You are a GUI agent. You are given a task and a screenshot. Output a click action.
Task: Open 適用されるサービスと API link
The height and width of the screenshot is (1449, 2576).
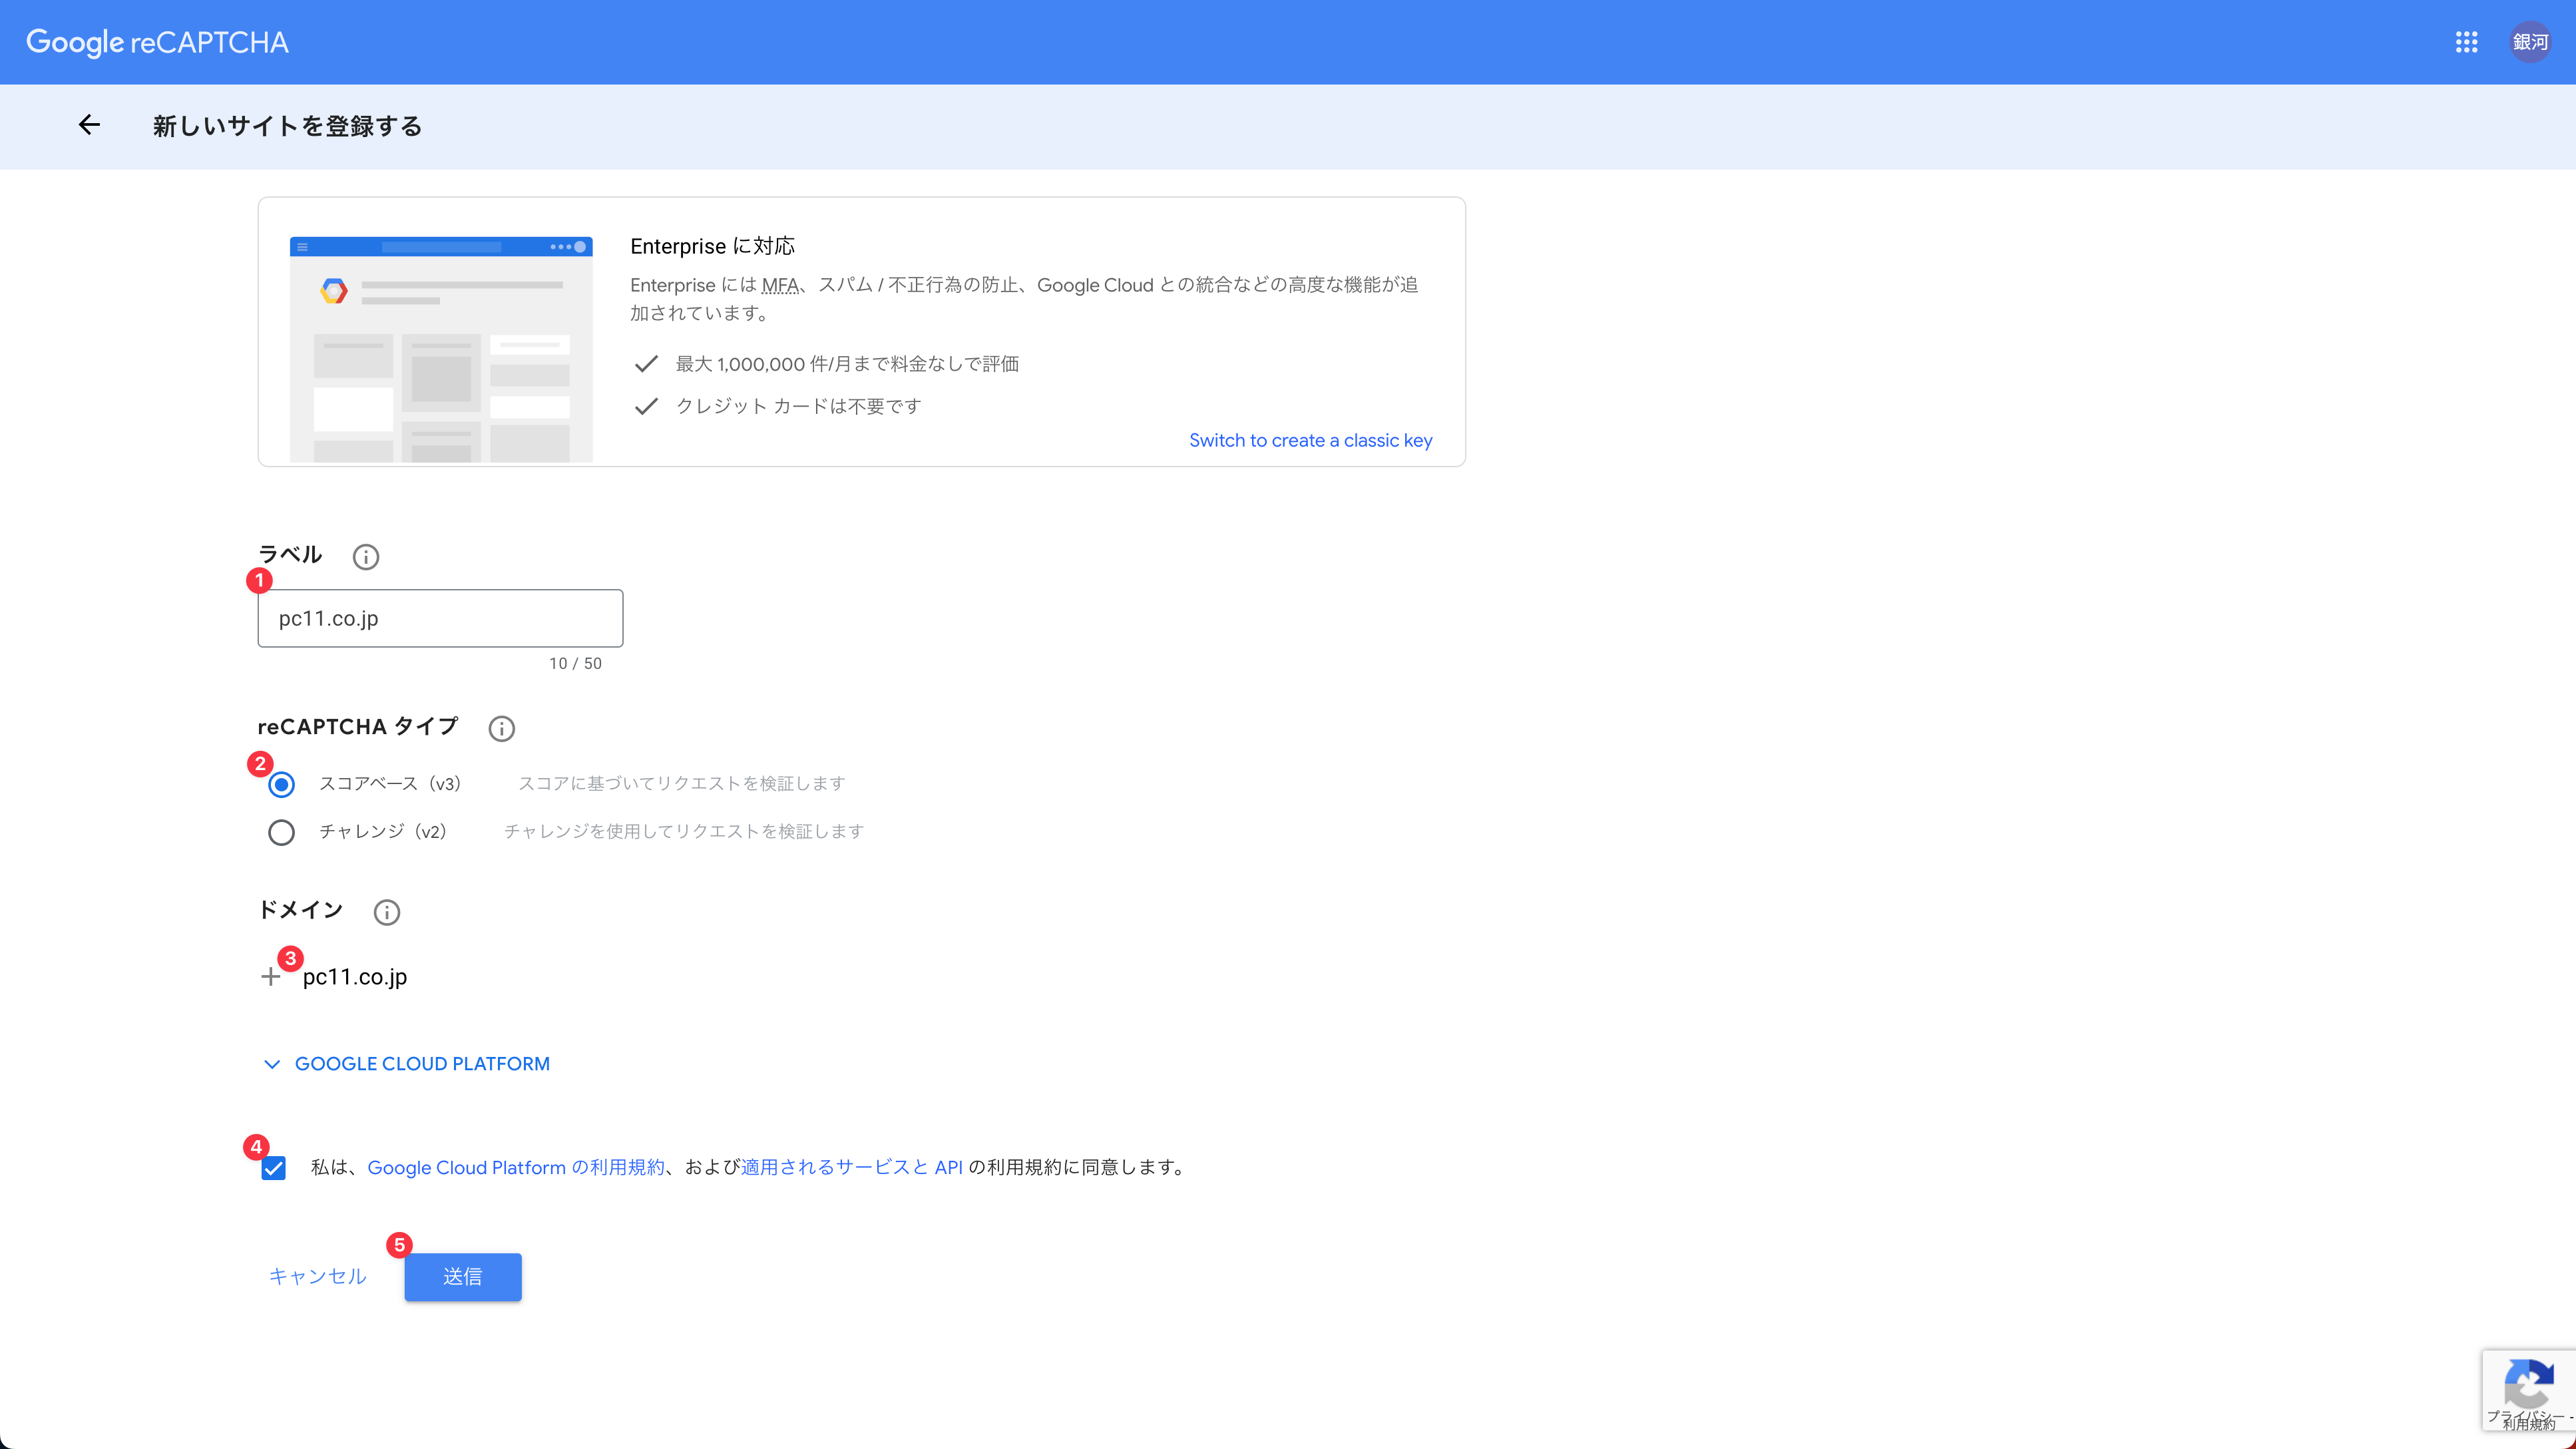tap(851, 1168)
